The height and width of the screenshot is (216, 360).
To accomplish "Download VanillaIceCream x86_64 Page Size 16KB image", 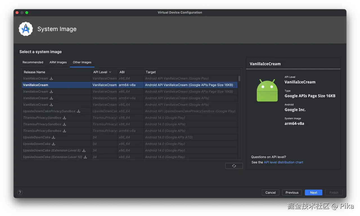I will [x=51, y=91].
